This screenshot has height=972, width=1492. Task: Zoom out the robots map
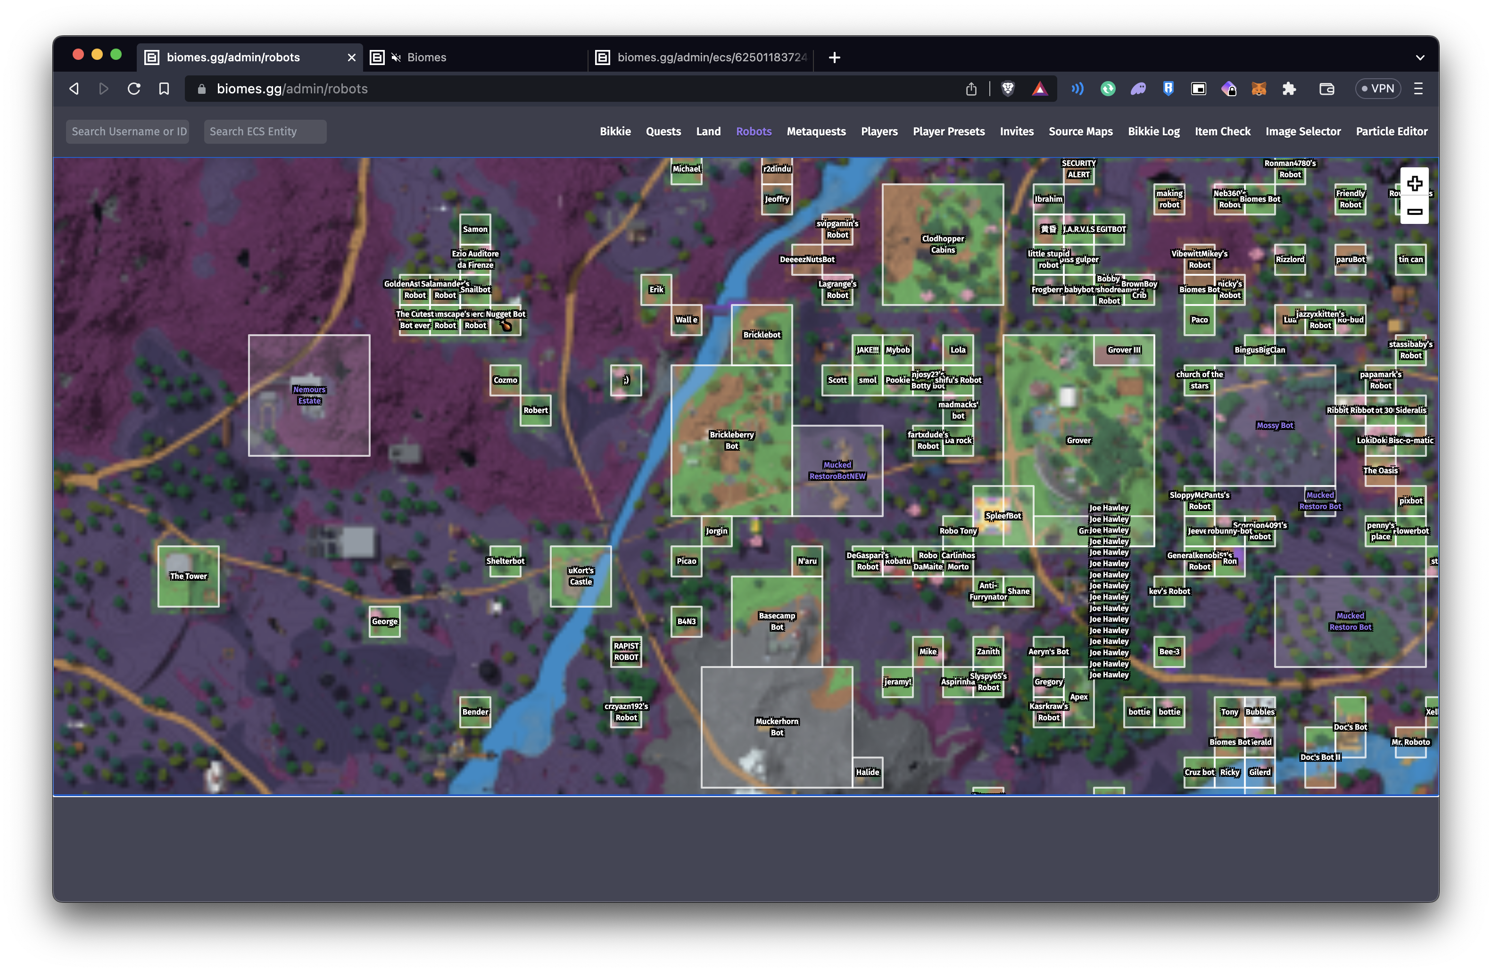pyautogui.click(x=1414, y=211)
